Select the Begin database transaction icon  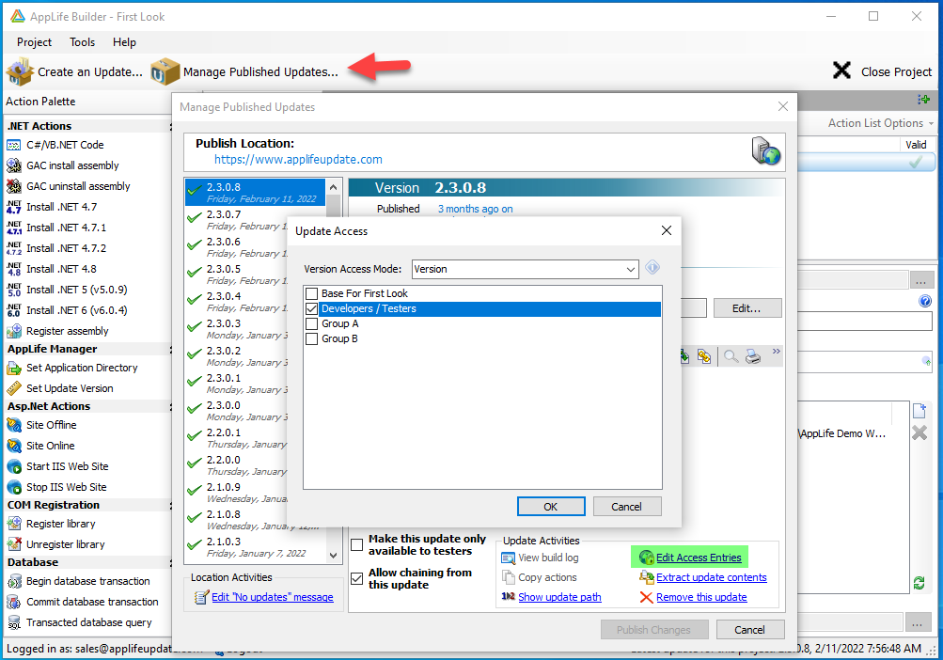click(14, 581)
